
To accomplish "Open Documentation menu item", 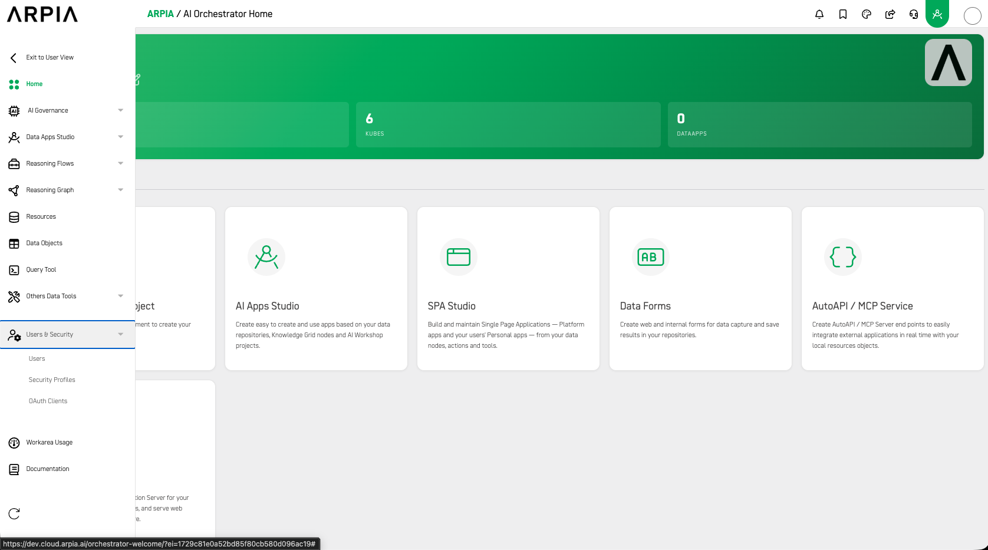I will click(48, 469).
